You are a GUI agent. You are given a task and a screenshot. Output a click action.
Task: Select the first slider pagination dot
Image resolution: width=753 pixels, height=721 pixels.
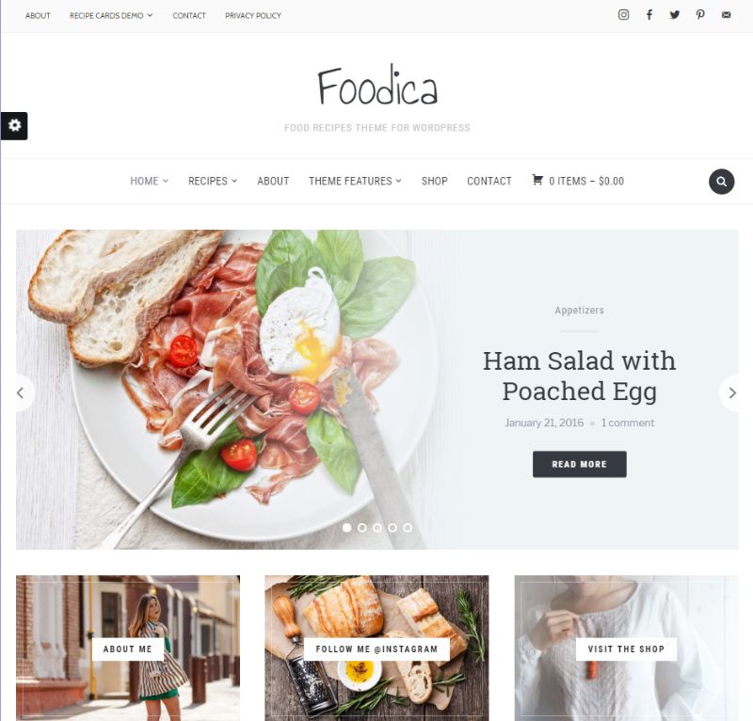346,528
